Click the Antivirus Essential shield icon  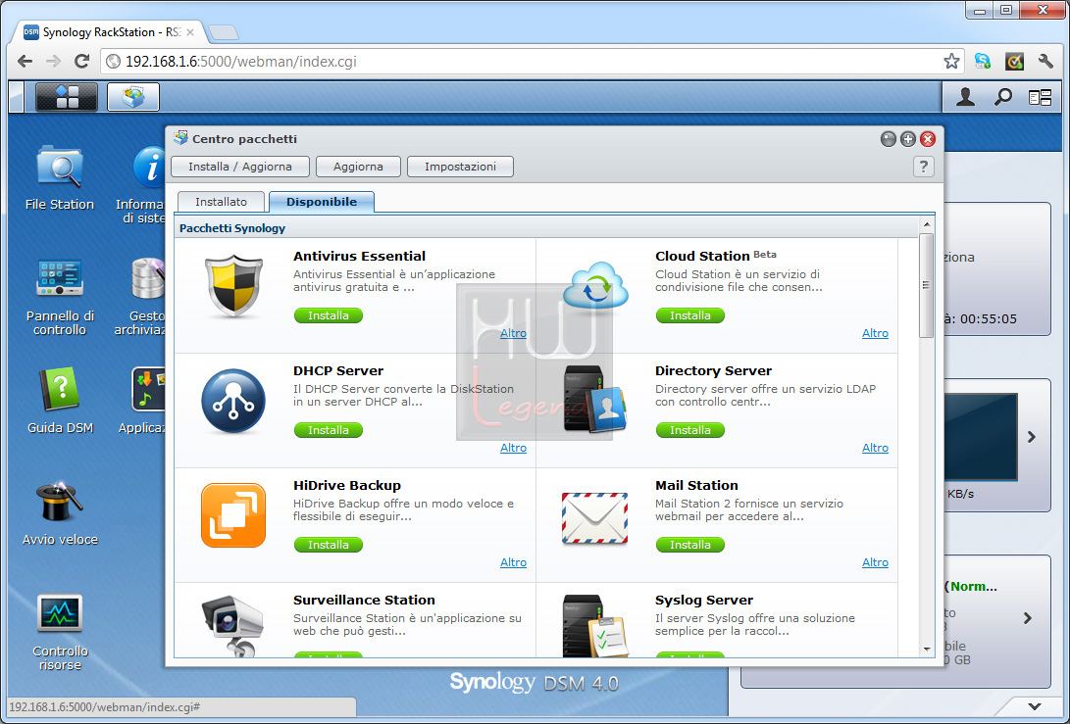[233, 286]
